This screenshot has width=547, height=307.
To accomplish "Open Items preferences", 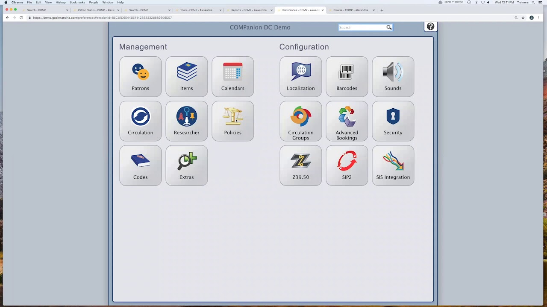I will tap(187, 77).
